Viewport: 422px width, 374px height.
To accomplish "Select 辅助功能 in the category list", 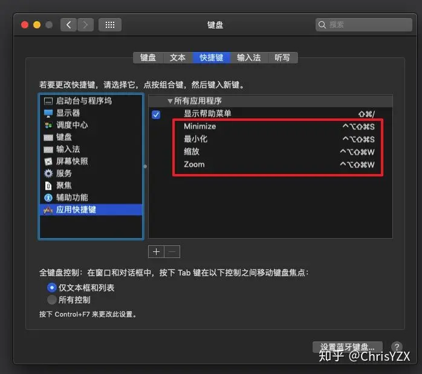I will coord(91,198).
